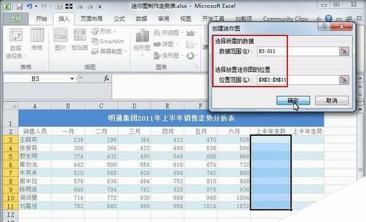
Task: Open the Name Box dropdown arrow
Action: [x=72, y=79]
